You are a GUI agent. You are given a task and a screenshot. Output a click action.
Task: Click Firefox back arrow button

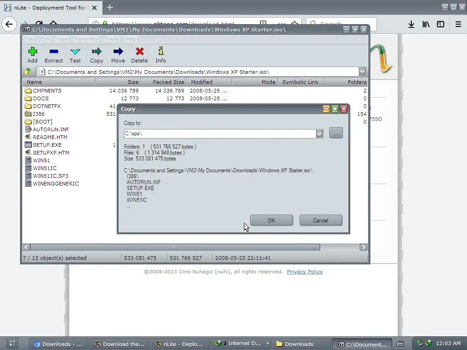pyautogui.click(x=9, y=24)
